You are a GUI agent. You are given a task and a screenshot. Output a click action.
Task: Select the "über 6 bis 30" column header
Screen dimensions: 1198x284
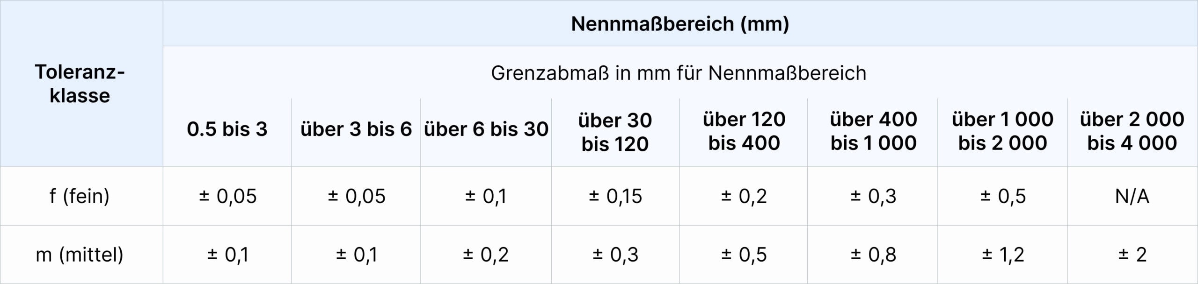[486, 129]
